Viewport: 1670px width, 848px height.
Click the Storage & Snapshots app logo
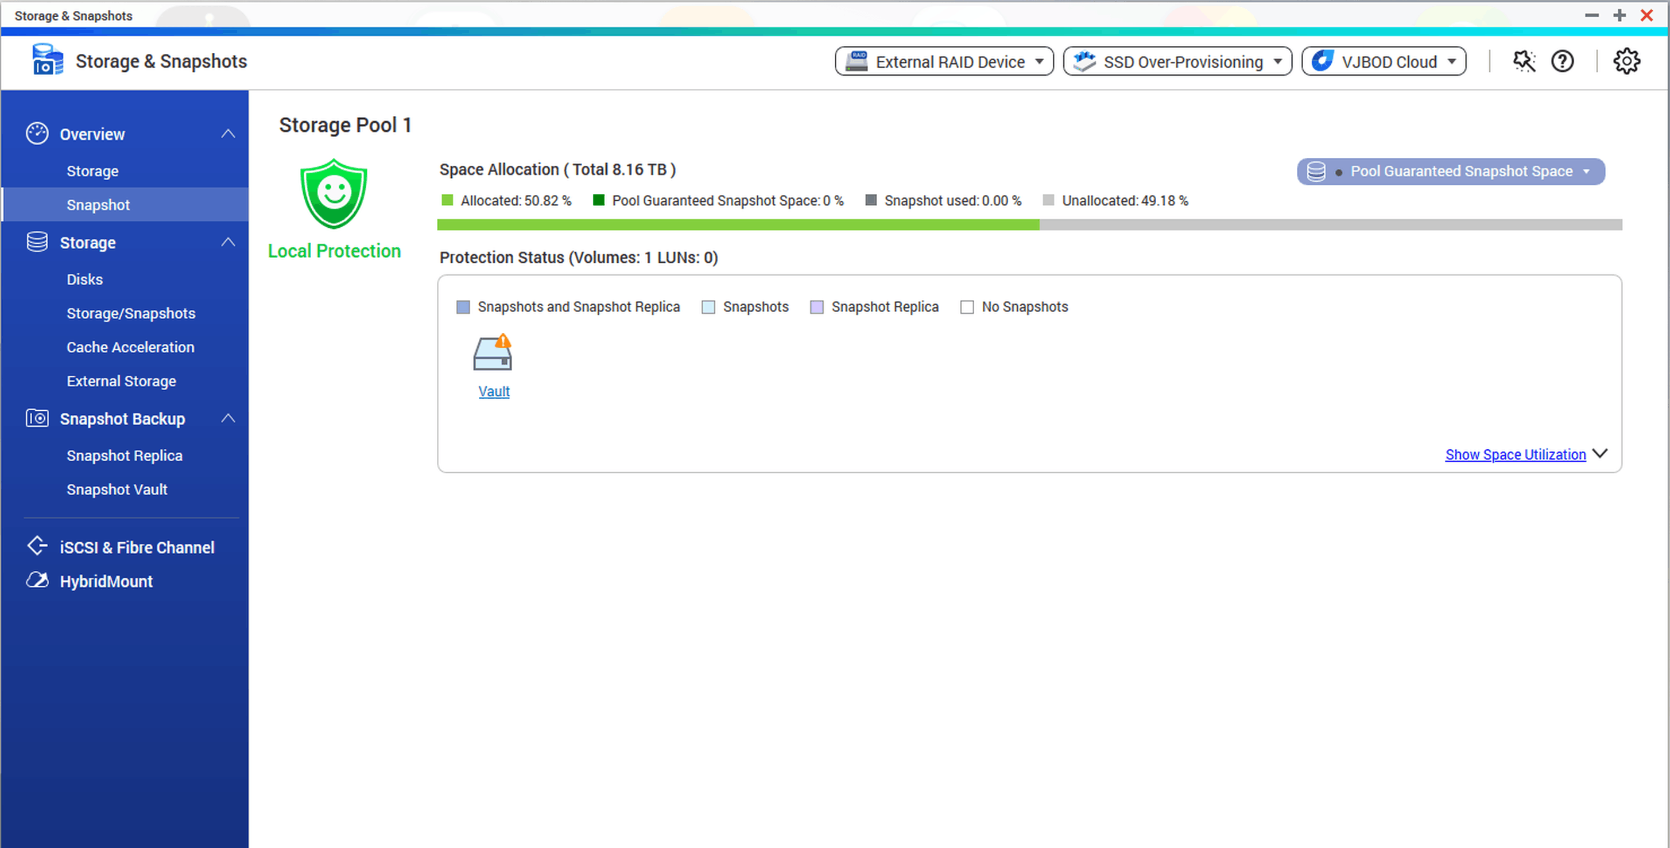[x=48, y=60]
